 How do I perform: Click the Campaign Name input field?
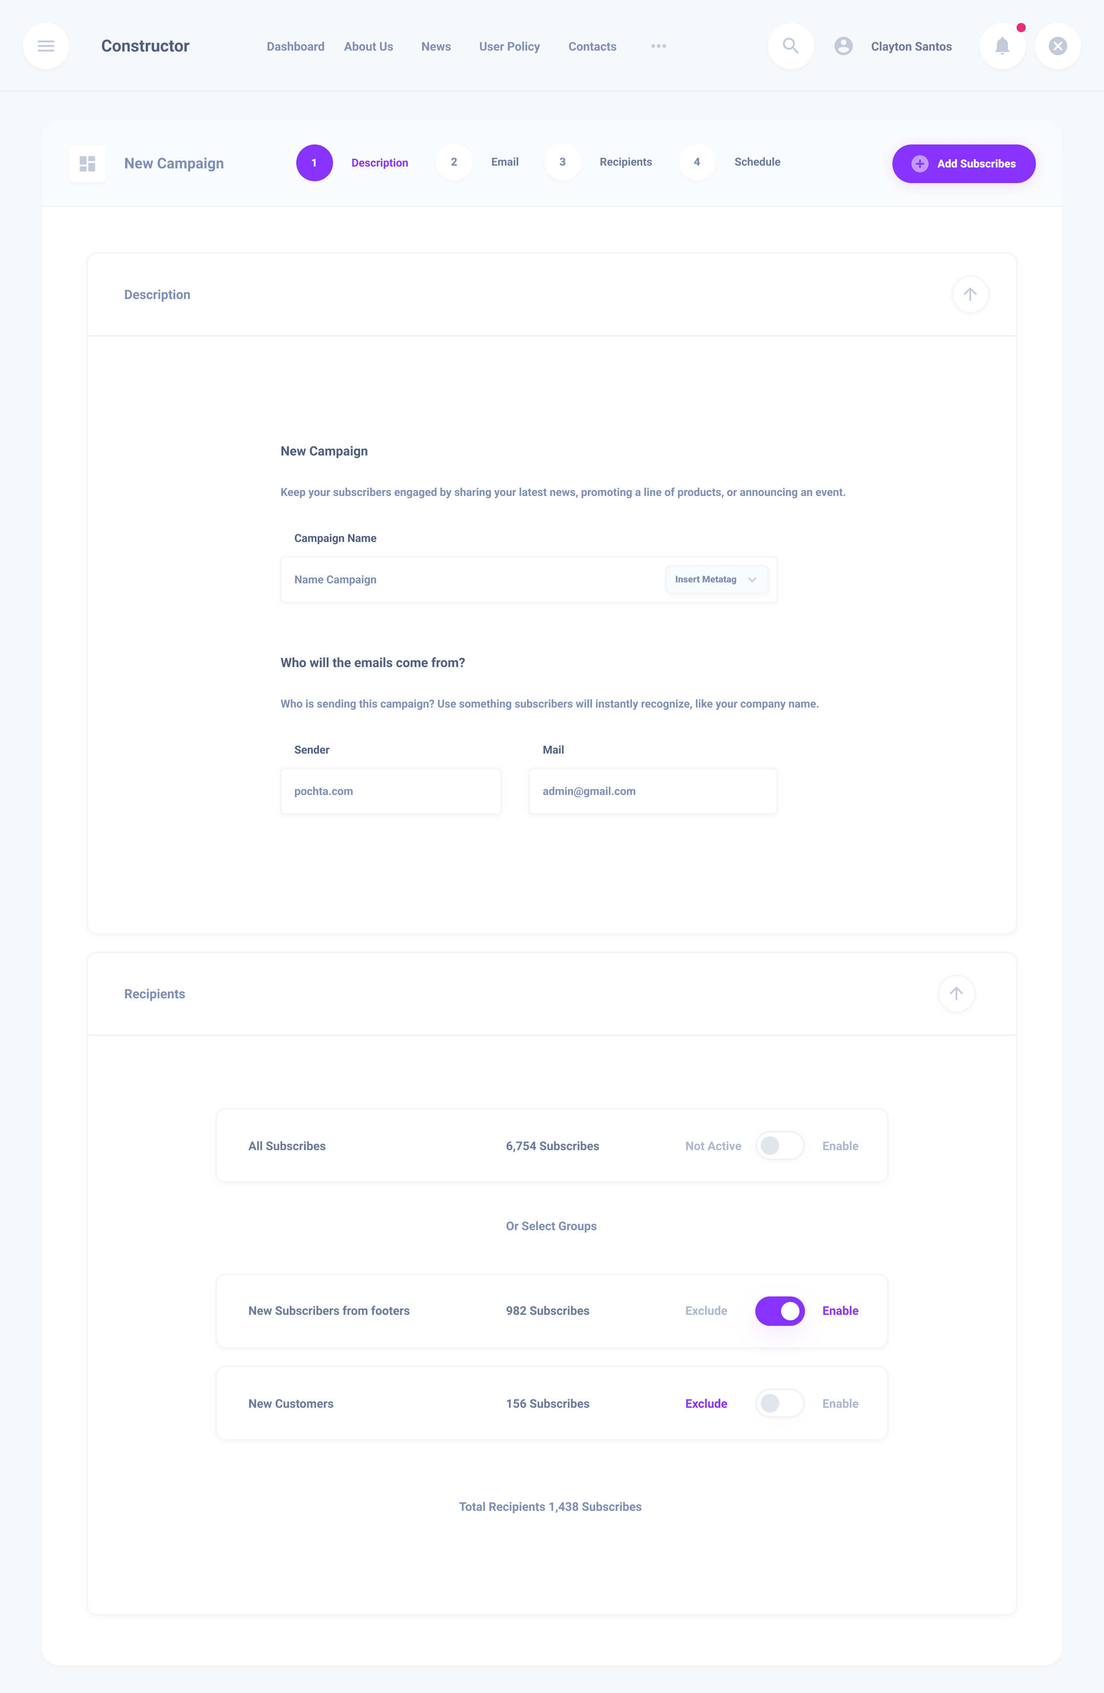coord(470,580)
